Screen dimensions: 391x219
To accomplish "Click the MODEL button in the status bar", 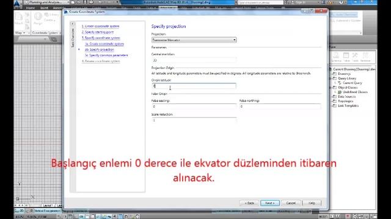I will [x=323, y=217].
